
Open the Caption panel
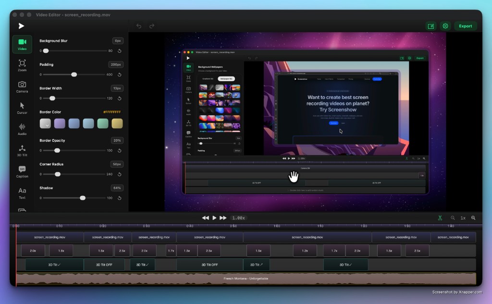click(22, 171)
